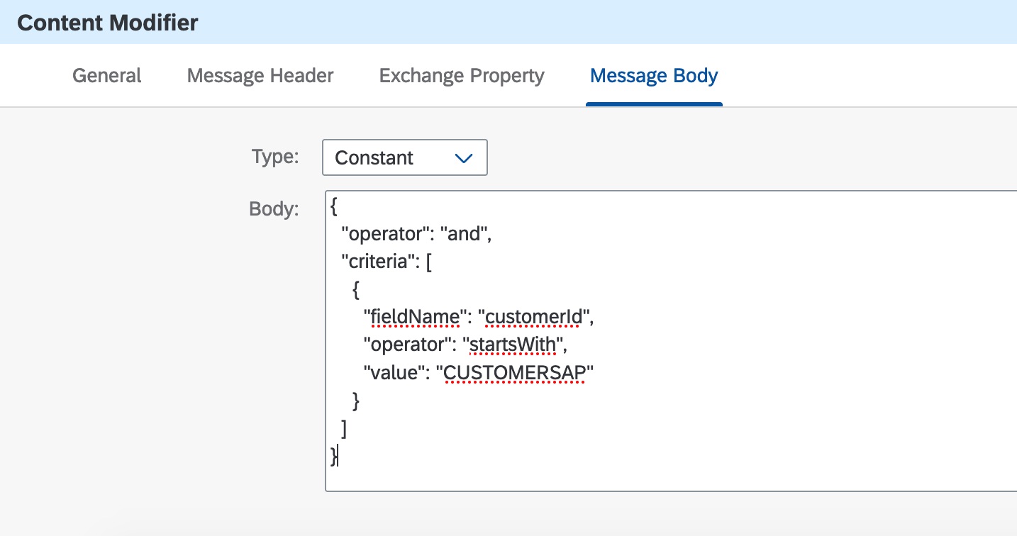Click the opening brace on first line
Viewport: 1017px width, 536px height.
point(334,208)
